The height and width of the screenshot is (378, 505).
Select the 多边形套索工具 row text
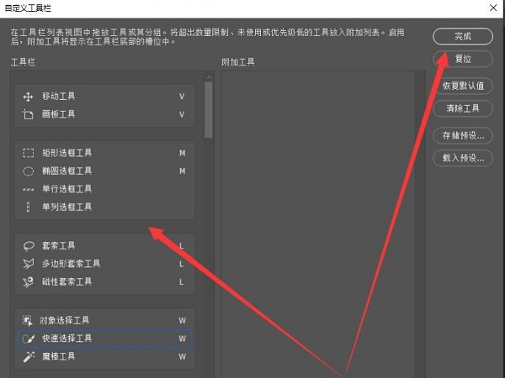[72, 264]
